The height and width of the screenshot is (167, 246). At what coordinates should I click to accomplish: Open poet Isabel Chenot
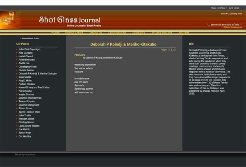pyautogui.click(x=26, y=56)
